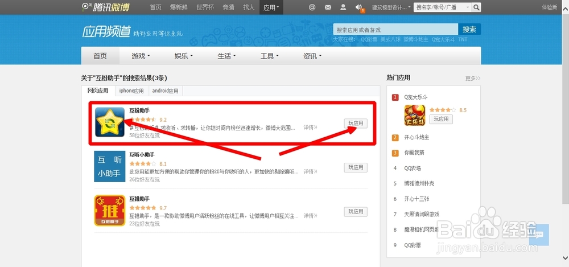Screen dimensions: 569x267
Task: Click 玩应用 for 互推助手
Action: coord(356,212)
